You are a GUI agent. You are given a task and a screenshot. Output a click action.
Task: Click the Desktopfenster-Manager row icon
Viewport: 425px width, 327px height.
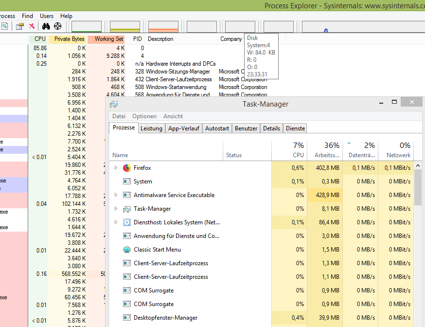126,317
